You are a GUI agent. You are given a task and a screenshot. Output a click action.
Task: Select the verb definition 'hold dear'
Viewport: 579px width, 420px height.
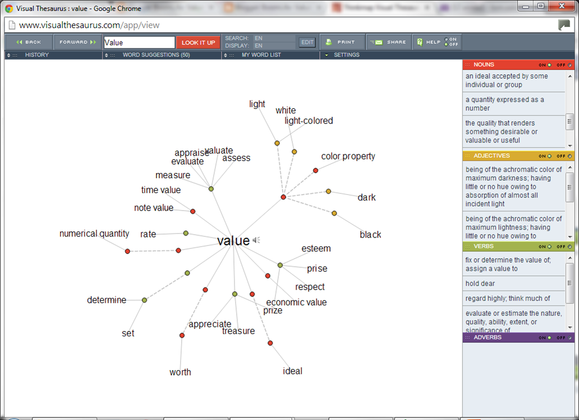point(514,284)
